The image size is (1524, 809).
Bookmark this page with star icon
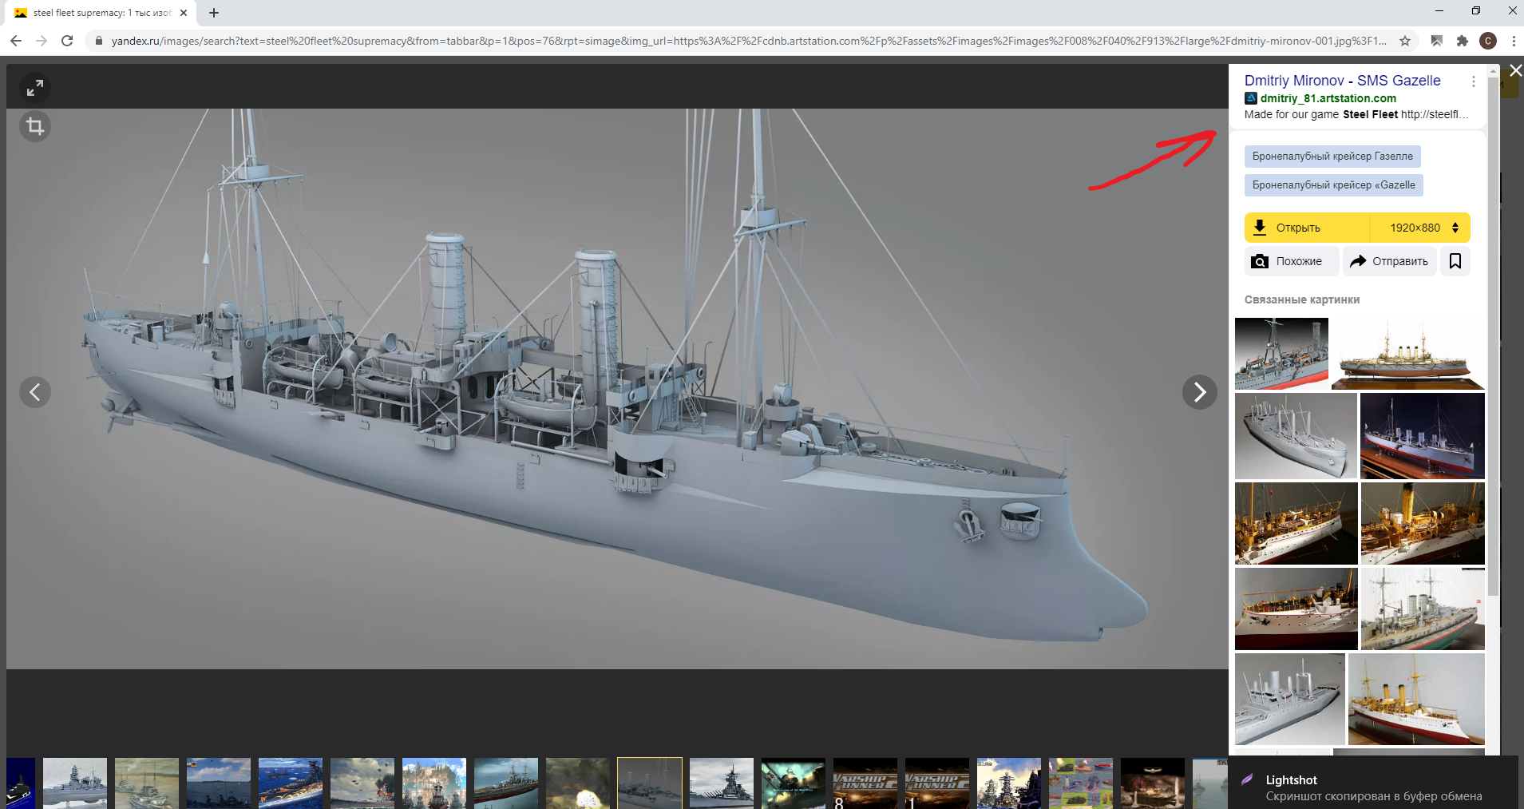(1405, 41)
